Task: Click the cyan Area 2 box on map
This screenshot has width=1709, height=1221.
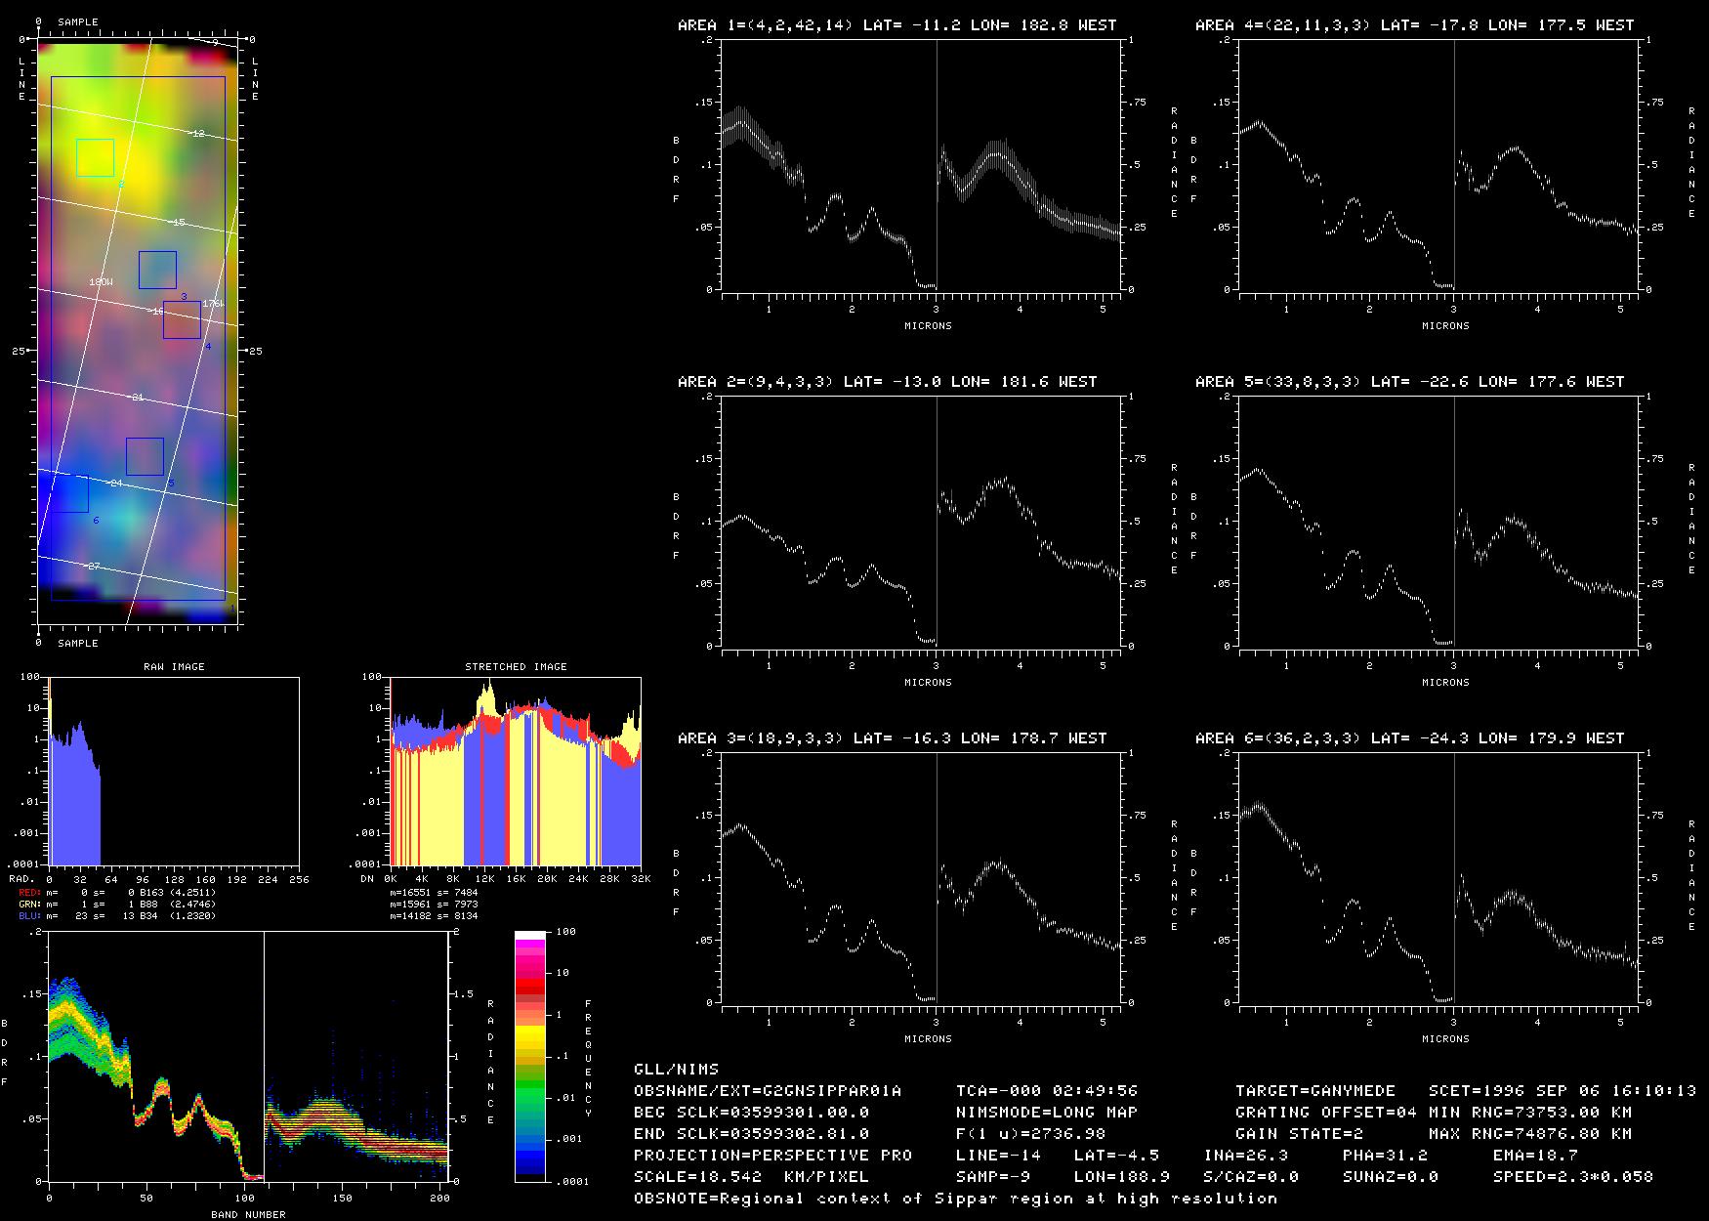Action: pyautogui.click(x=95, y=157)
